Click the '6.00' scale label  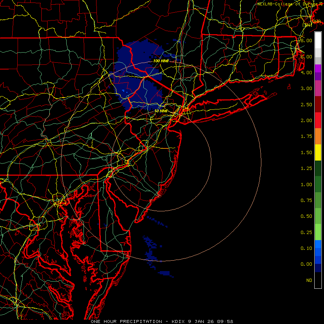306,57
